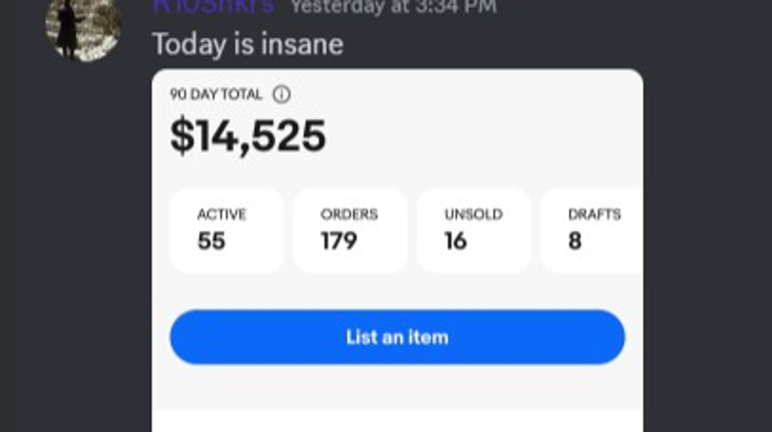
Task: Select the UNSOLD label in the stats row
Action: (473, 214)
